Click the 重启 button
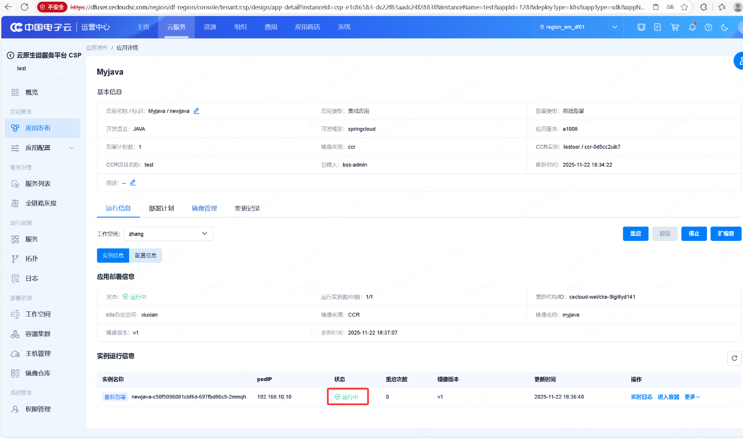The width and height of the screenshot is (743, 438). coord(635,234)
